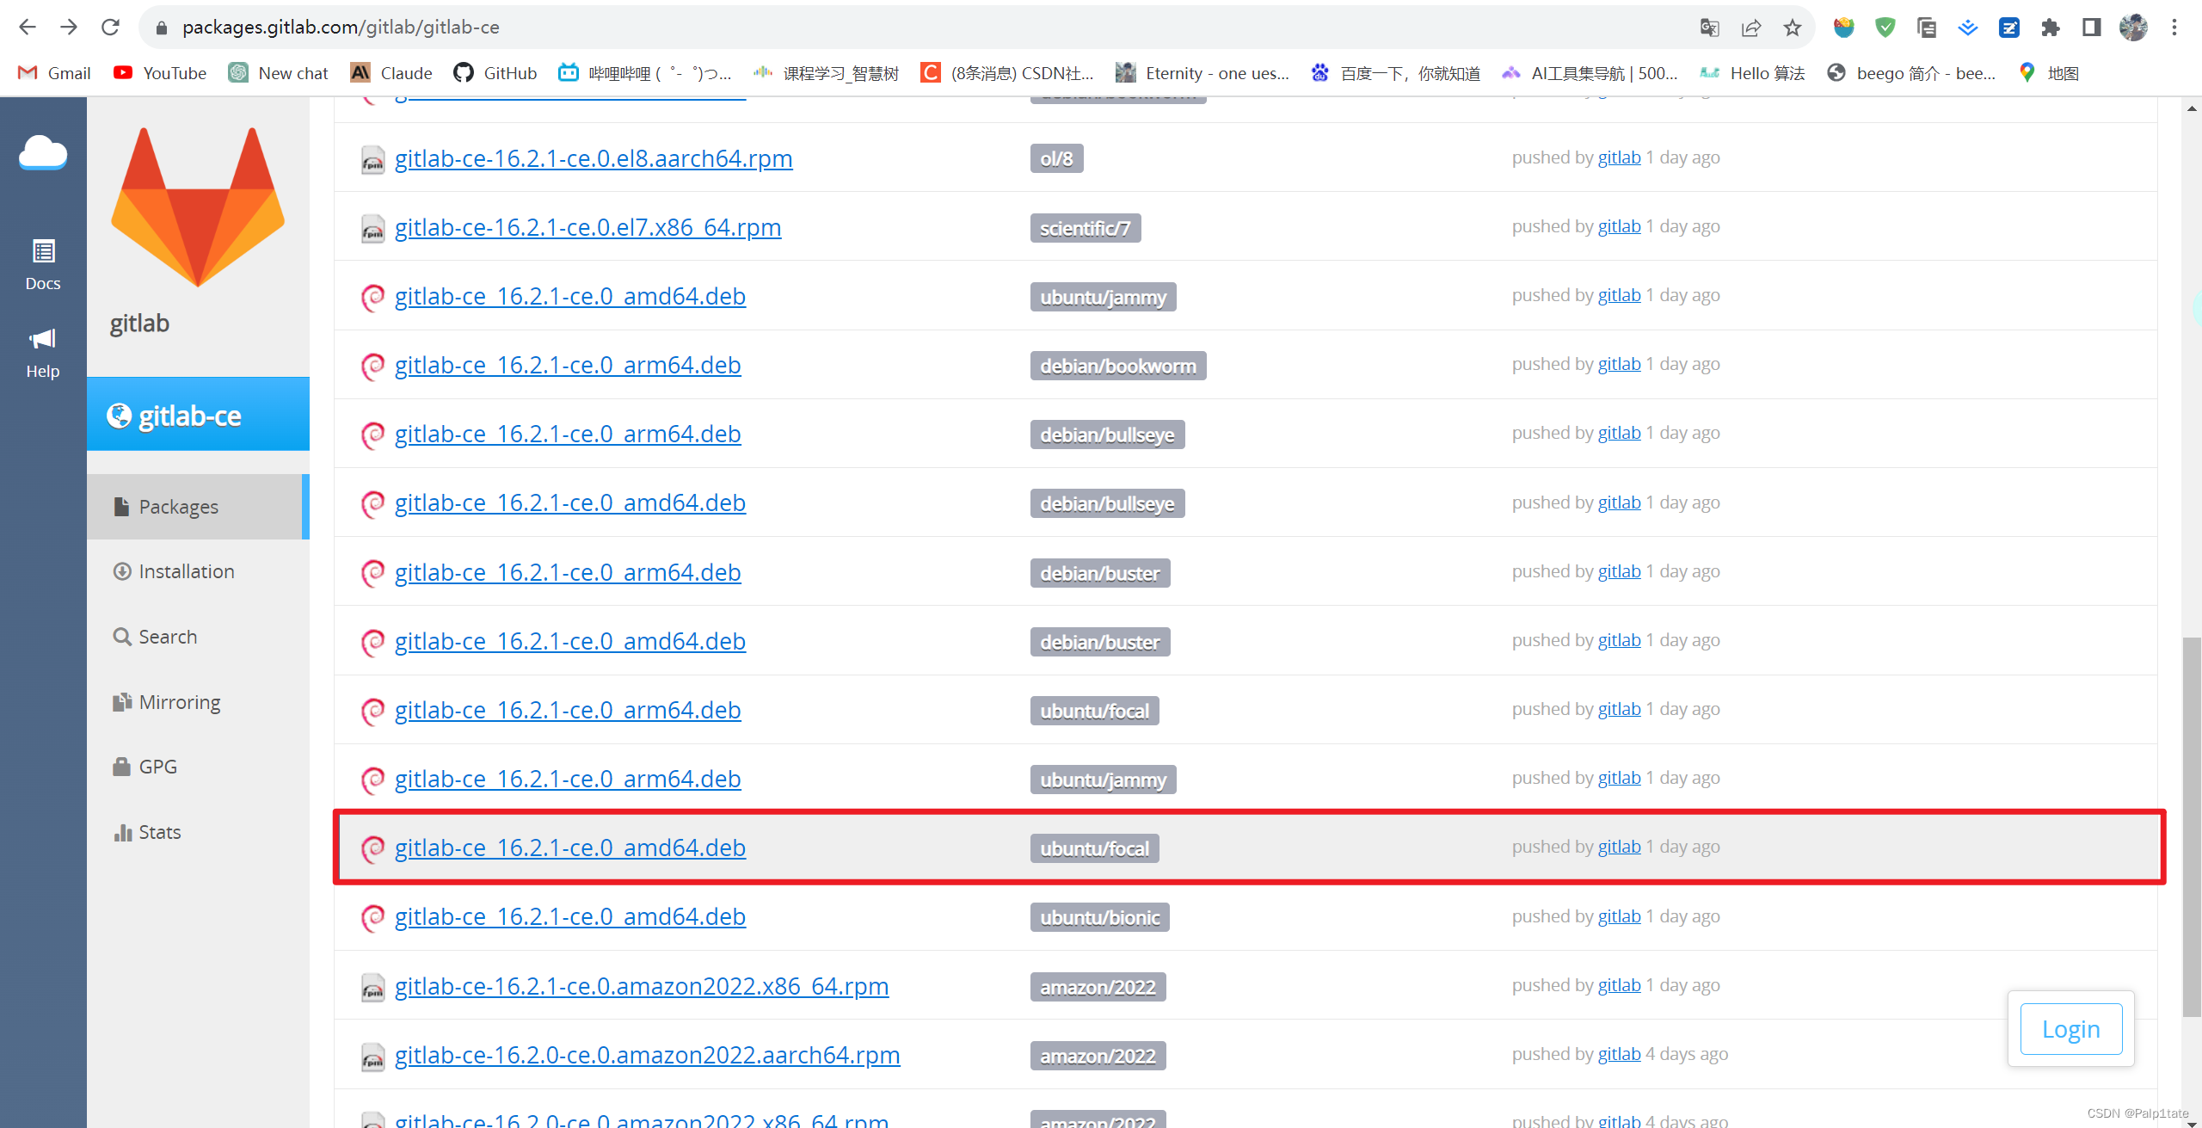Go forward to the next page
2202x1128 pixels.
[69, 28]
